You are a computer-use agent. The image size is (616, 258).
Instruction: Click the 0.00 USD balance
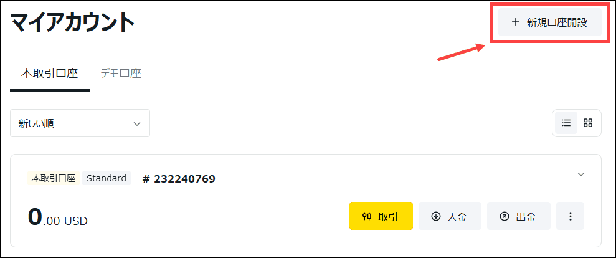coord(58,217)
